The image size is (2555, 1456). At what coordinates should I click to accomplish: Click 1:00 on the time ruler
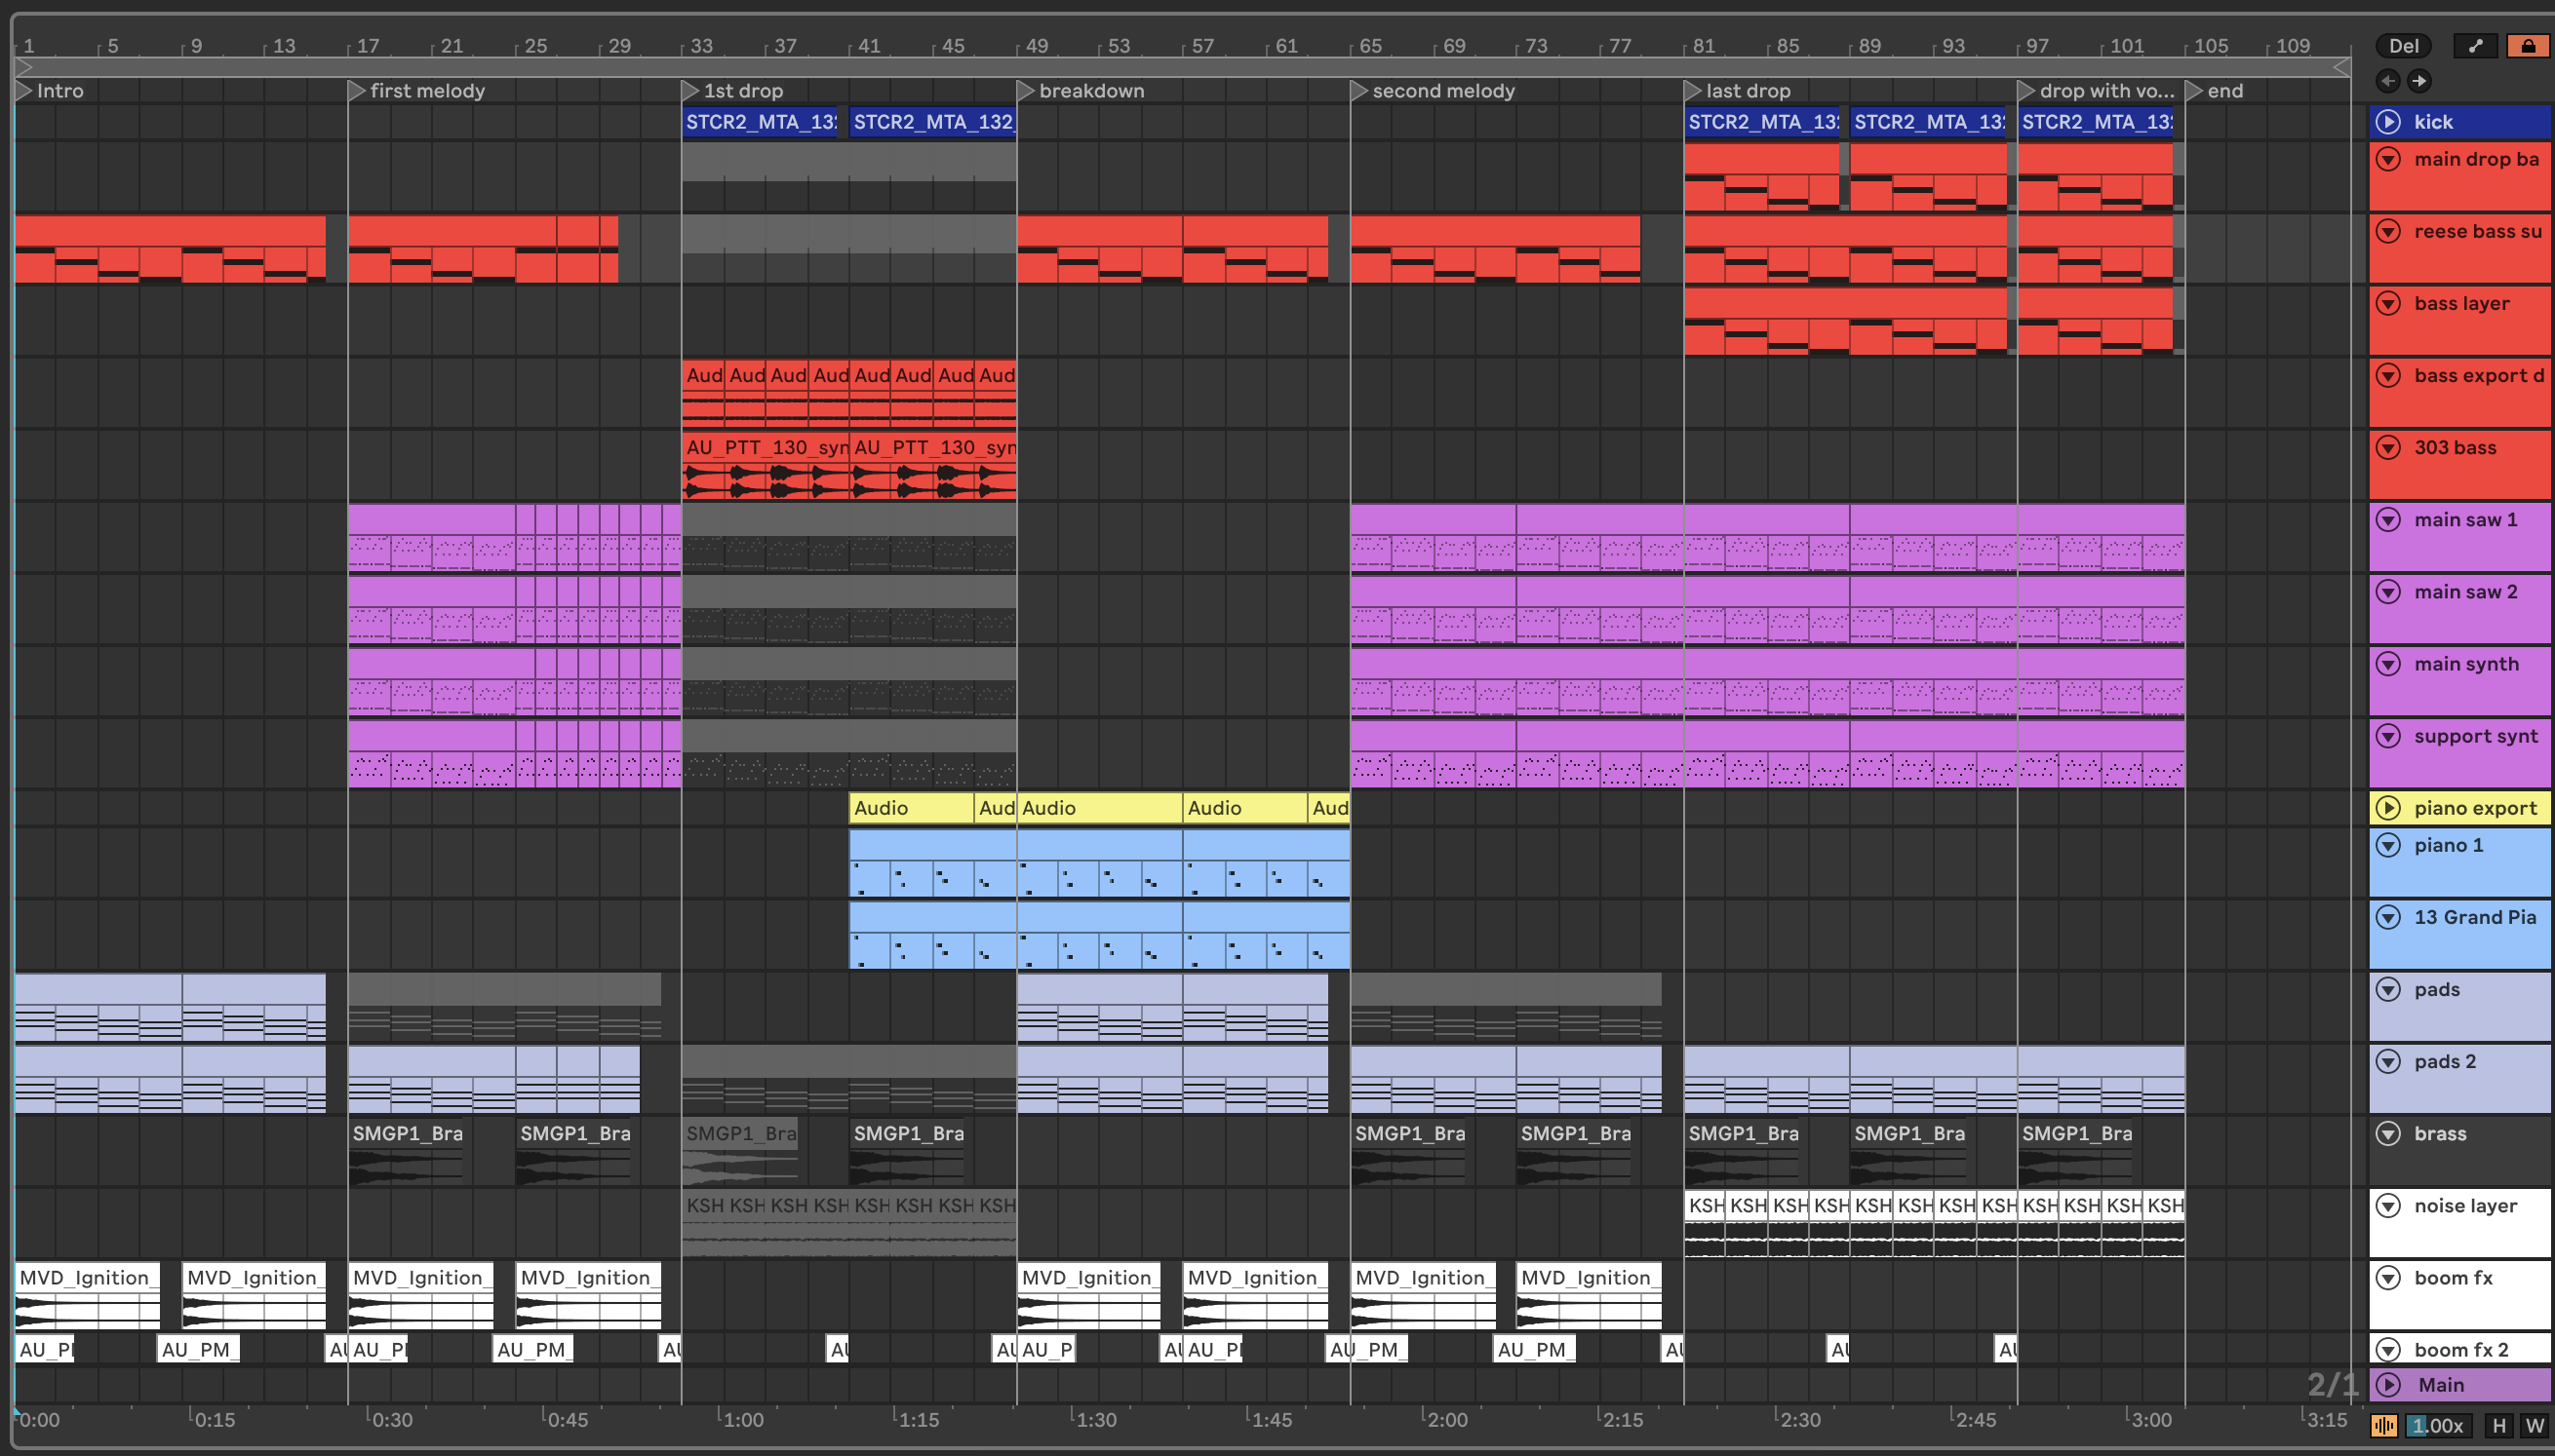click(742, 1420)
